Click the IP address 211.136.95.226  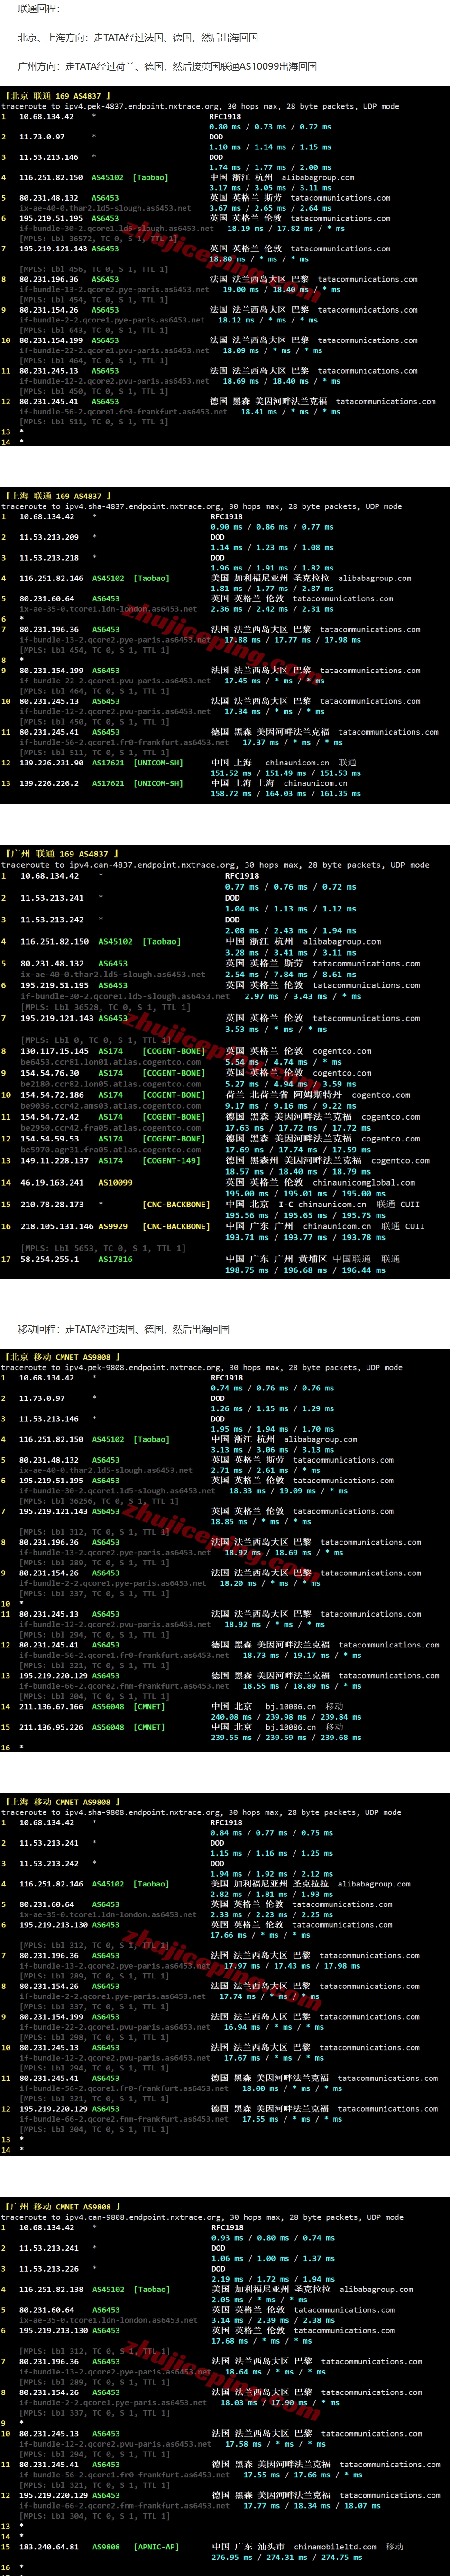[51, 1726]
